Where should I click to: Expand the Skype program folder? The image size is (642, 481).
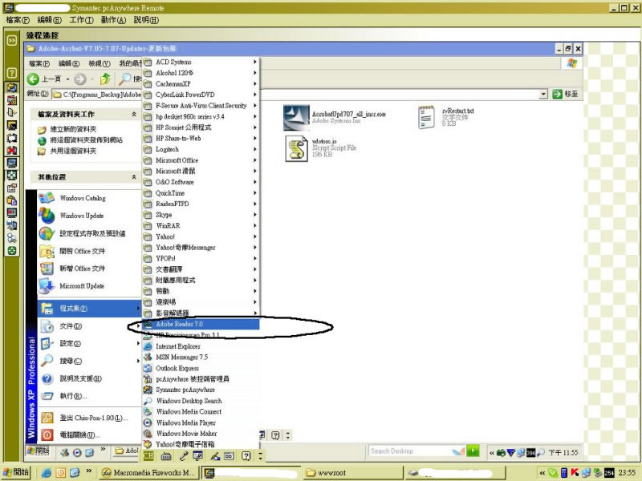[x=201, y=215]
